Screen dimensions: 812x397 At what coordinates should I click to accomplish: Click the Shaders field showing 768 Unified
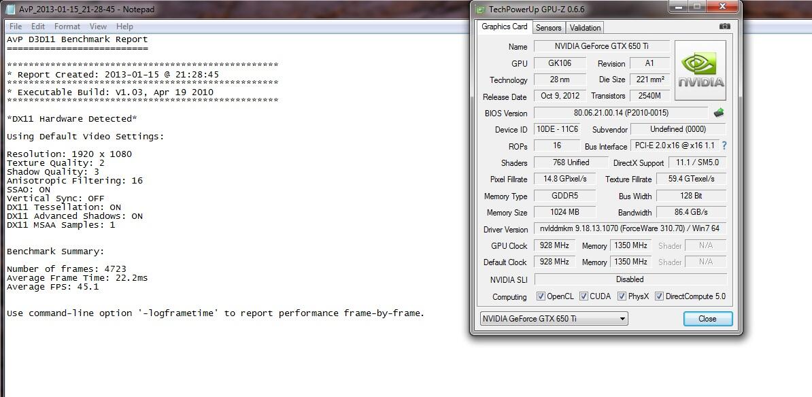571,162
